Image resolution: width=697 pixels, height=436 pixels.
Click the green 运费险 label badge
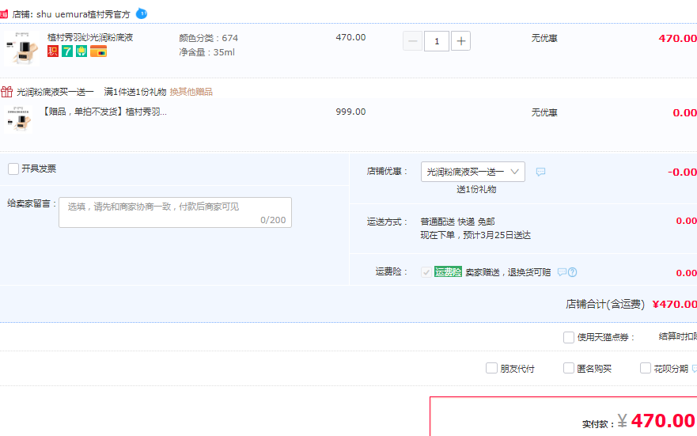click(x=448, y=271)
